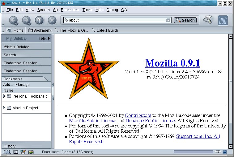Open Composer from the status bar icon

pyautogui.click(x=23, y=152)
